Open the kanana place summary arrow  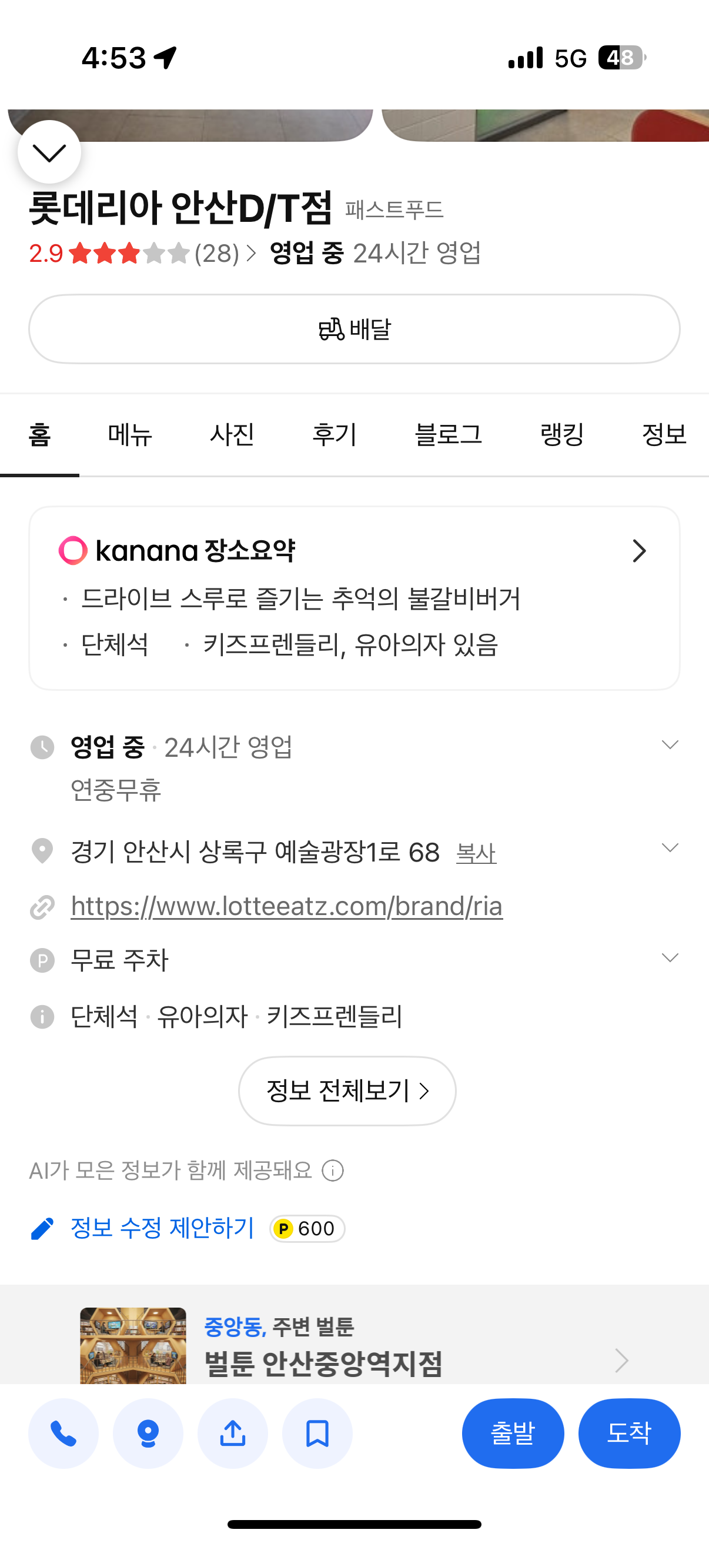(639, 550)
